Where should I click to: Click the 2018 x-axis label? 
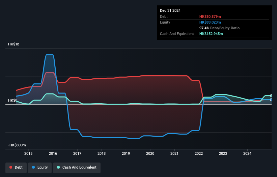point(102,153)
